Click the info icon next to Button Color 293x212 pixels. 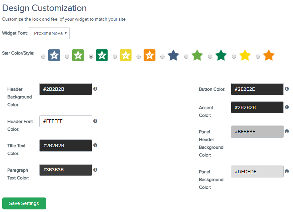point(287,89)
